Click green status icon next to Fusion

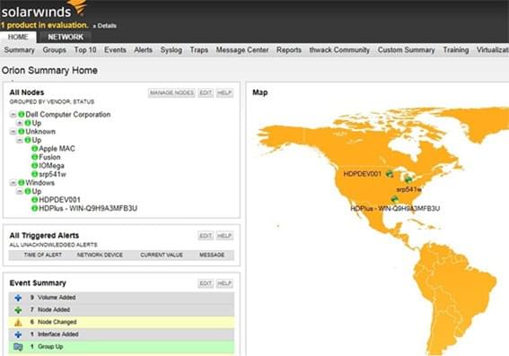(x=34, y=157)
